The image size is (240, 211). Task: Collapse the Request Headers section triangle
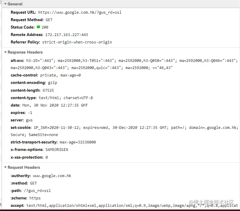[x=5, y=167]
